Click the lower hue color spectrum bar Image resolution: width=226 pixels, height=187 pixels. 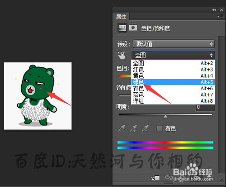(x=165, y=148)
